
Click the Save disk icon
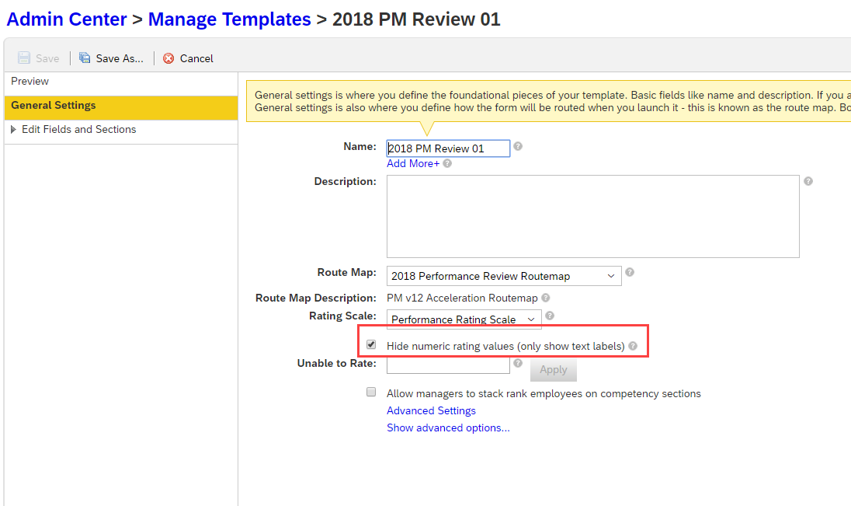(x=24, y=58)
